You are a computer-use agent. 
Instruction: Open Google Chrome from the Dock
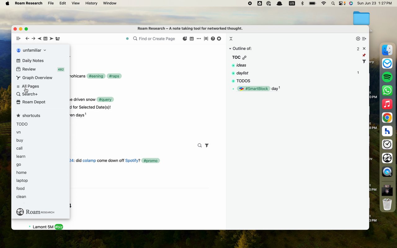click(387, 117)
